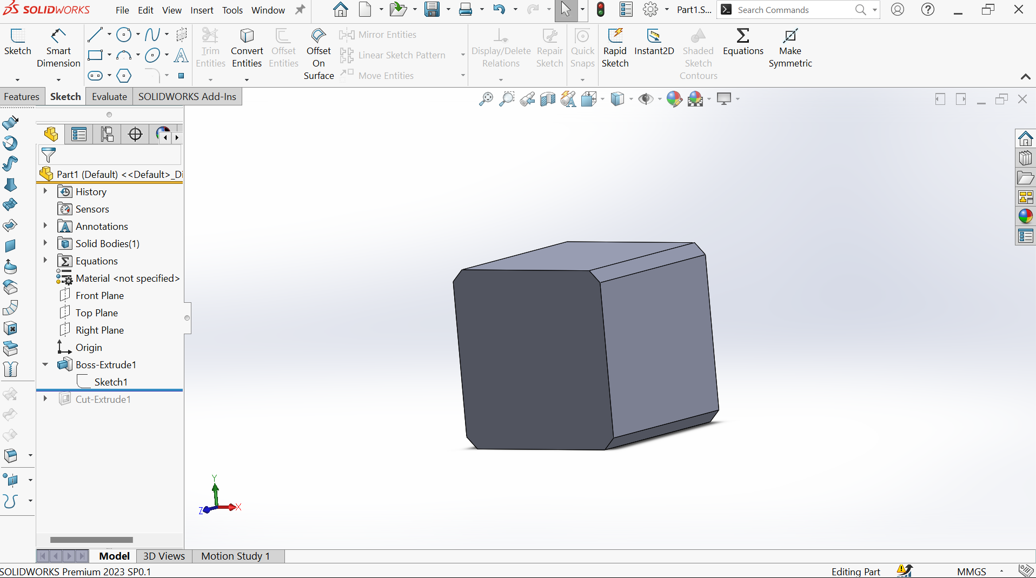Collapse the Boss-Extrude1 feature
This screenshot has height=578, width=1036.
tap(45, 364)
